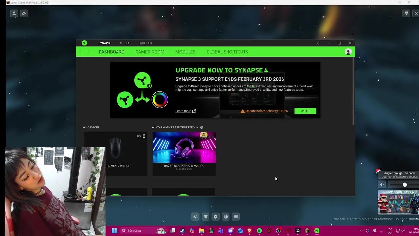This screenshot has height=236, width=419.
Task: Click the 'Jingle Through The Snow' song title
Action: click(400, 173)
